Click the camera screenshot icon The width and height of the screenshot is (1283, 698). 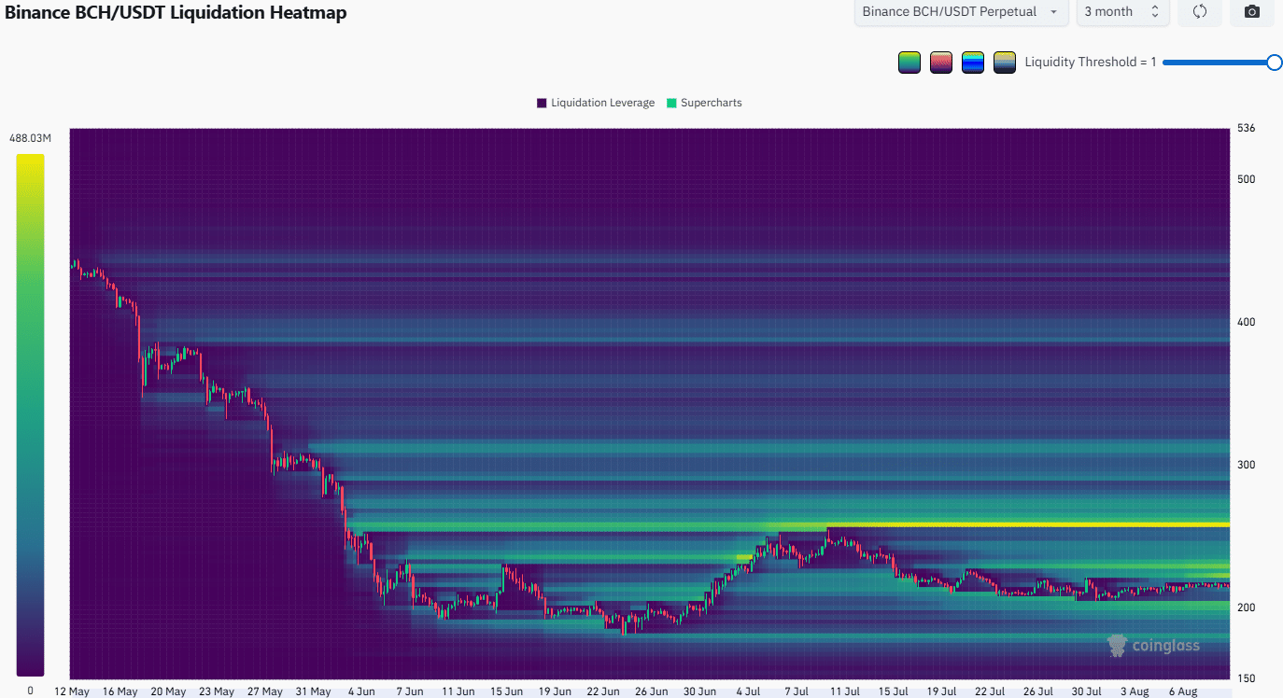click(x=1252, y=12)
